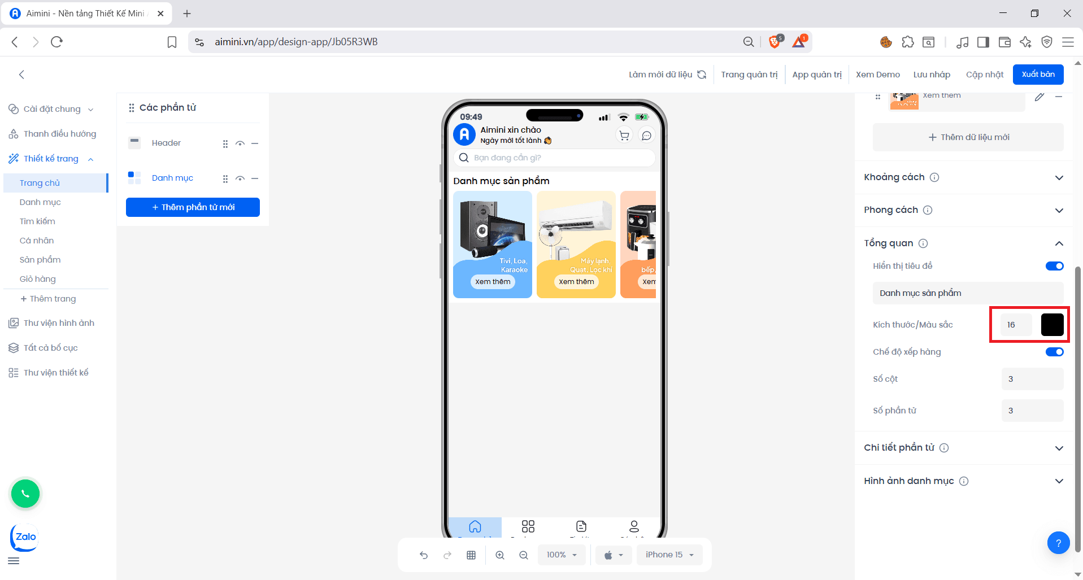Viewport: 1083px width, 580px height.
Task: Click the zoom in magnifier icon
Action: tap(500, 555)
